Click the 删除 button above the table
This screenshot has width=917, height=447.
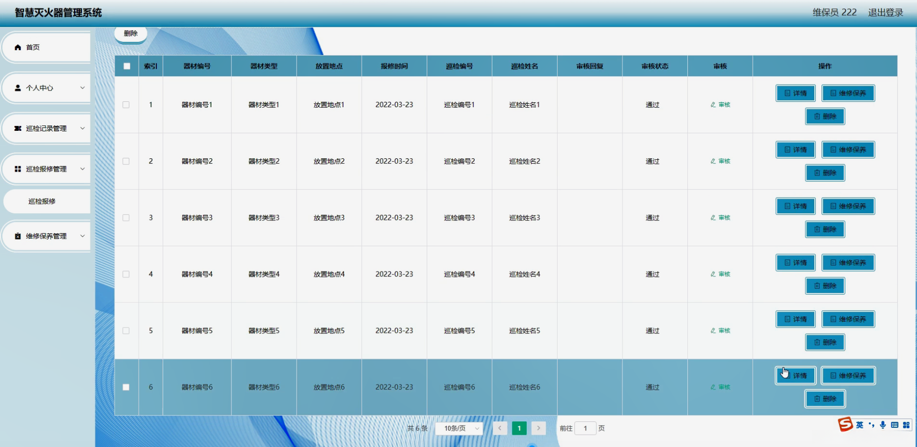point(131,34)
